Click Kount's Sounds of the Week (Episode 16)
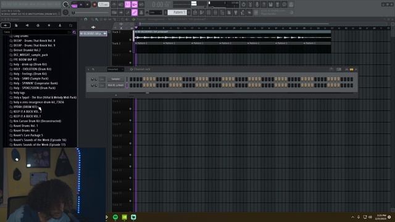Viewport: 395px width, 222px height. 39,140
